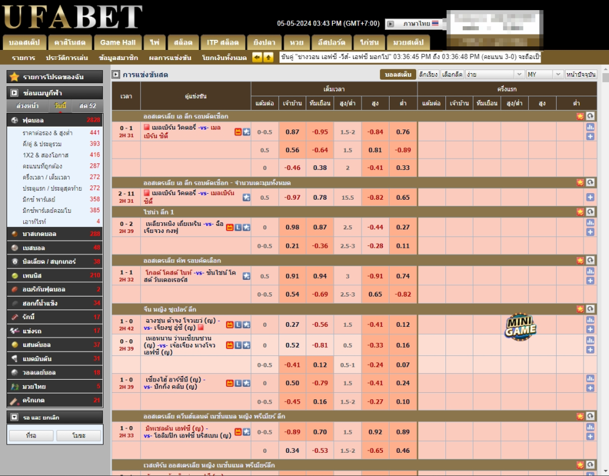The height and width of the screenshot is (476, 609).
Task: Click the ลีกเรียง sort button
Action: (x=428, y=74)
